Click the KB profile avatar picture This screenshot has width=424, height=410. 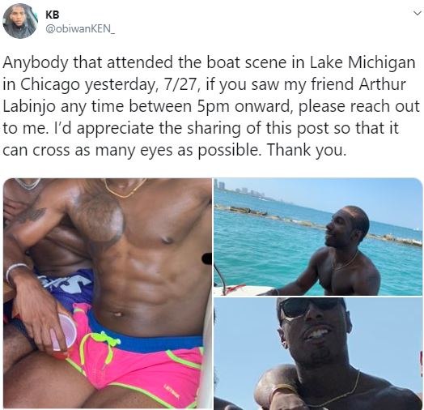click(20, 21)
